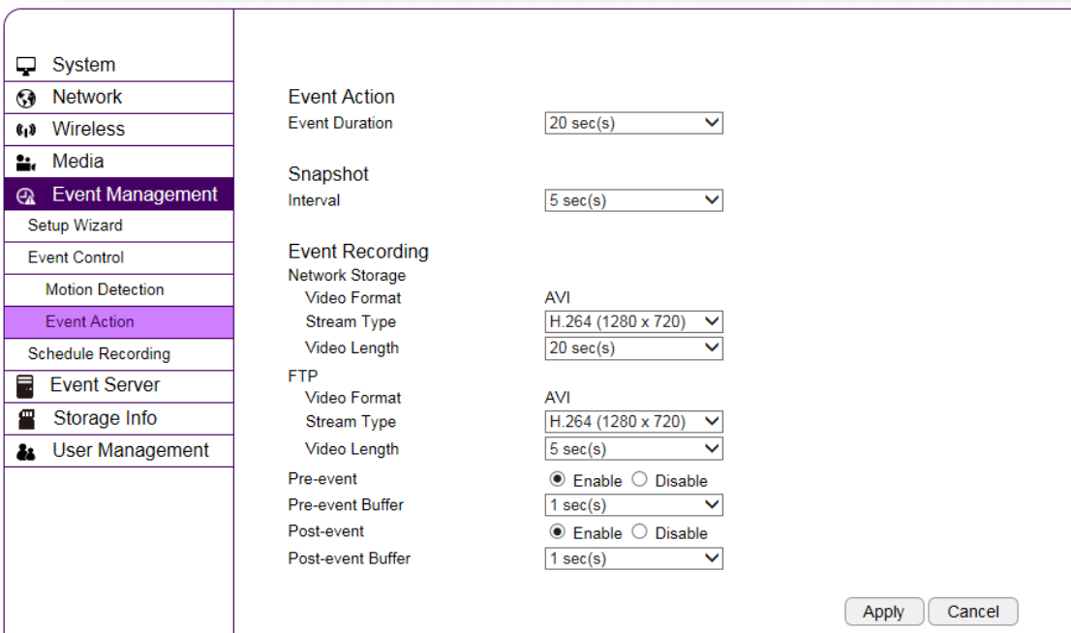Click the FTP section label
Image resolution: width=1071 pixels, height=633 pixels.
click(302, 377)
